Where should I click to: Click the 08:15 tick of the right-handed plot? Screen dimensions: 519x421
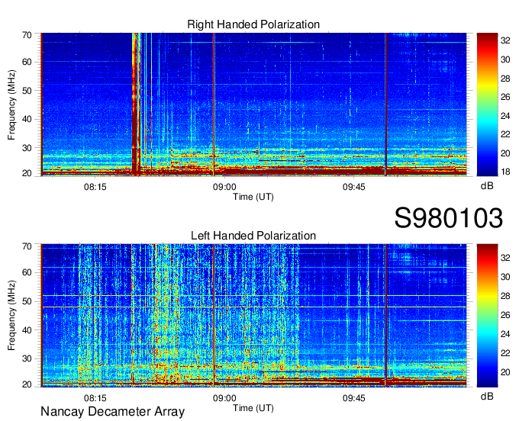[x=95, y=187]
